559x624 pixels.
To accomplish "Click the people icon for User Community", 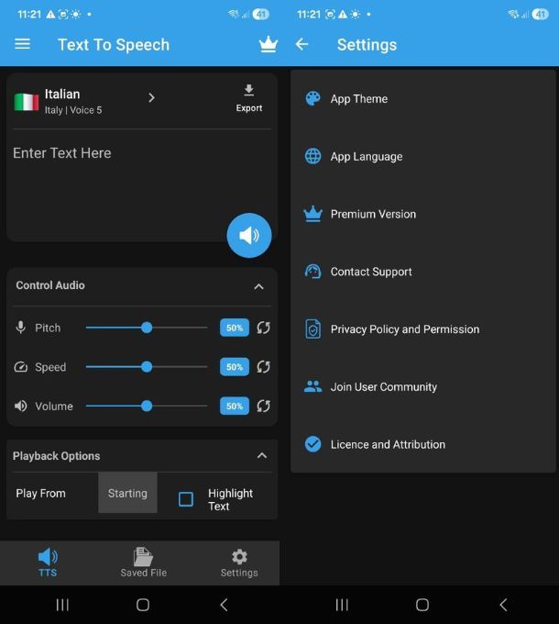I will 312,386.
